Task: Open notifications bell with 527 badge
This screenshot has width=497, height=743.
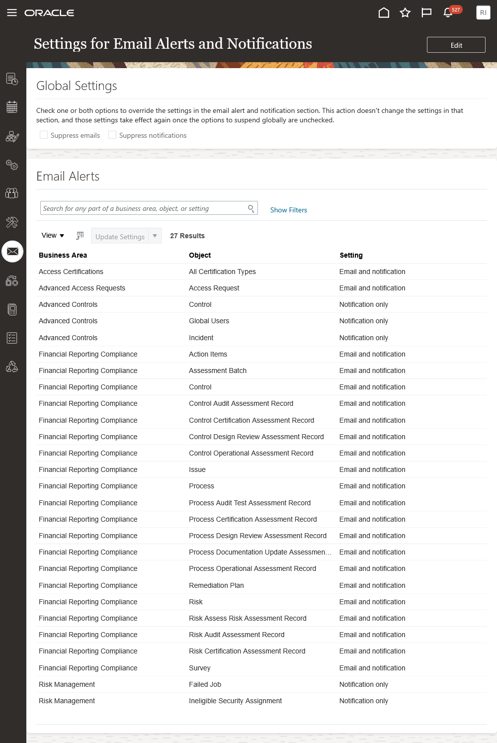Action: 448,13
